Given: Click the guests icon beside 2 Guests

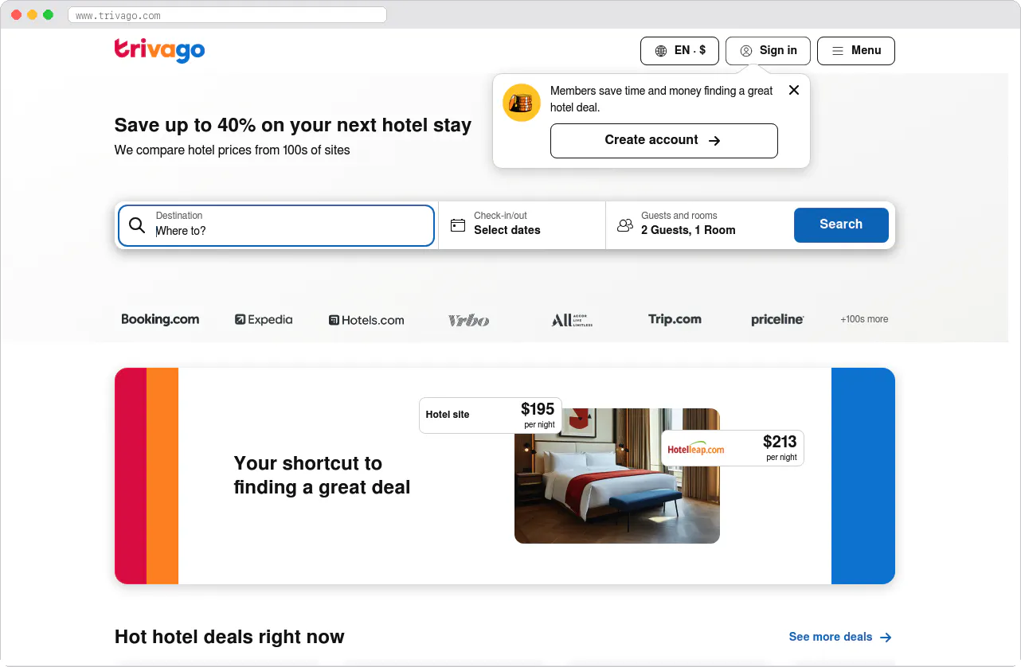Looking at the screenshot, I should click(625, 225).
